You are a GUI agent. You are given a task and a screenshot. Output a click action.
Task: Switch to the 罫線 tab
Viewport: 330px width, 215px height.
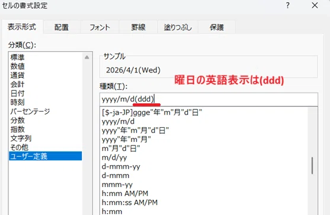pyautogui.click(x=138, y=27)
